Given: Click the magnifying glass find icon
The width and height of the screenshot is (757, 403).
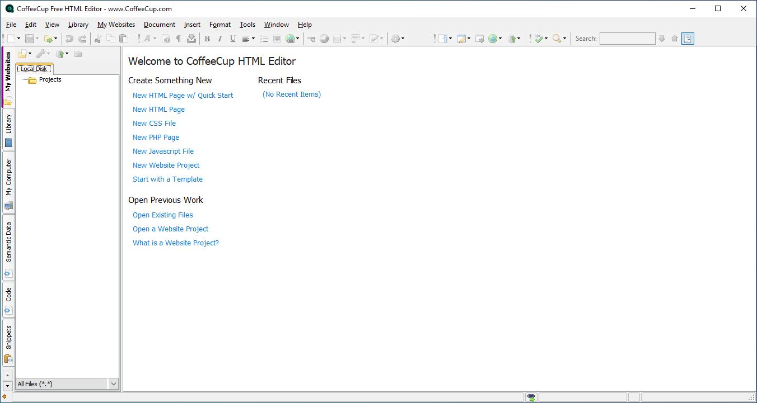Looking at the screenshot, I should click(x=557, y=39).
